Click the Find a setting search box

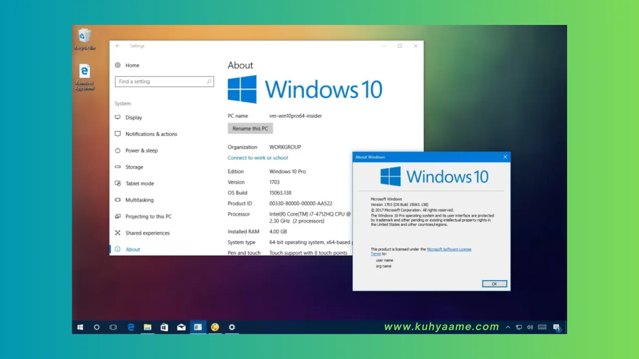pyautogui.click(x=164, y=82)
